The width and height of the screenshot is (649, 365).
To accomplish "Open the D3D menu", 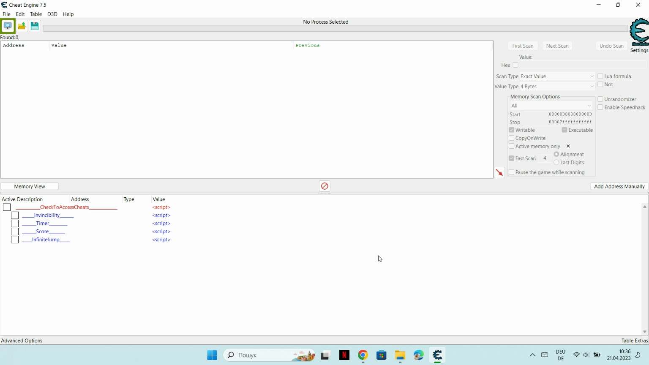I will 52,14.
